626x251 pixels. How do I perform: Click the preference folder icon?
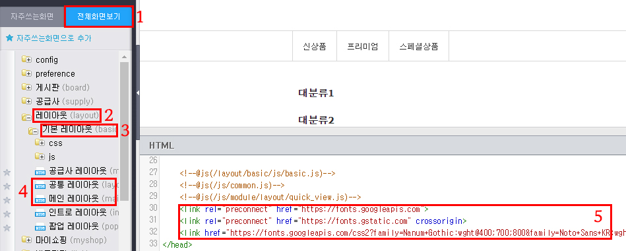click(x=27, y=73)
